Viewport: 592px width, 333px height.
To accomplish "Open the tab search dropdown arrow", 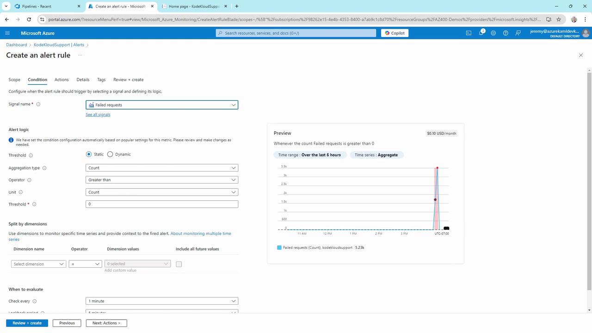I will 6,6.
